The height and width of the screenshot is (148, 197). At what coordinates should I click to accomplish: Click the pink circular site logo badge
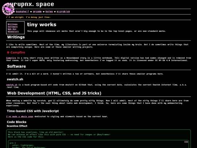pyautogui.click(x=8, y=9)
